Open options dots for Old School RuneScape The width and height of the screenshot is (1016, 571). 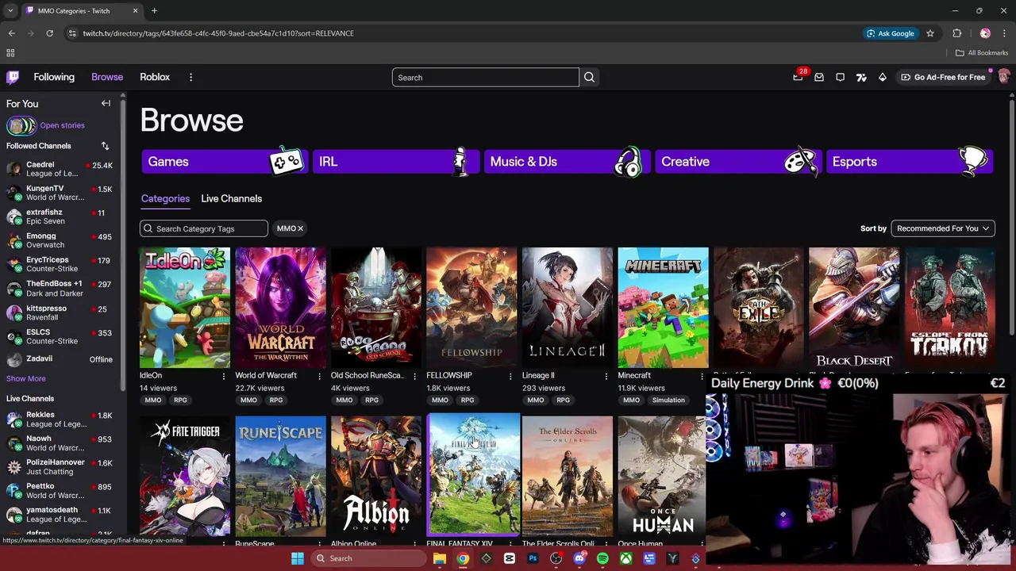click(414, 376)
